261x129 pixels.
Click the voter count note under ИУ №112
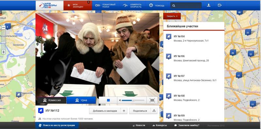click(x=68, y=119)
